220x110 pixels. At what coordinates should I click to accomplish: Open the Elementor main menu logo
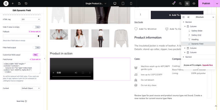[6, 3]
